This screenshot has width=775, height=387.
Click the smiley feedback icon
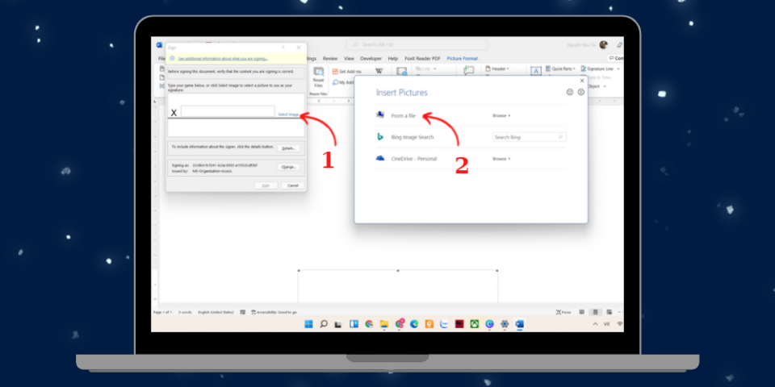[570, 93]
